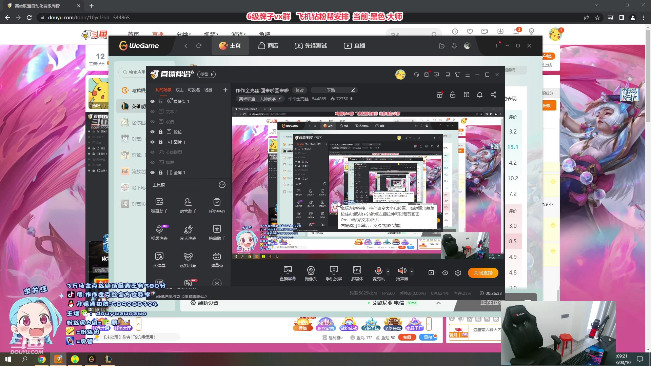Expand speaker volume options arrow
The image size is (651, 366).
pos(412,271)
